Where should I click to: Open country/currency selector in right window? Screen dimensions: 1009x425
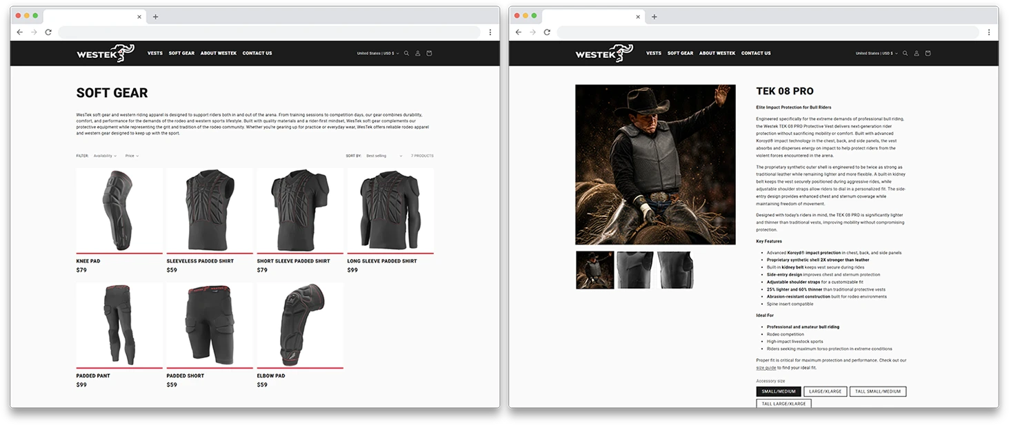pyautogui.click(x=877, y=53)
